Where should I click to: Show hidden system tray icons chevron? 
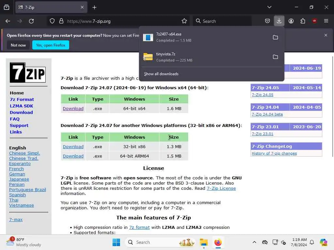(x=254, y=242)
